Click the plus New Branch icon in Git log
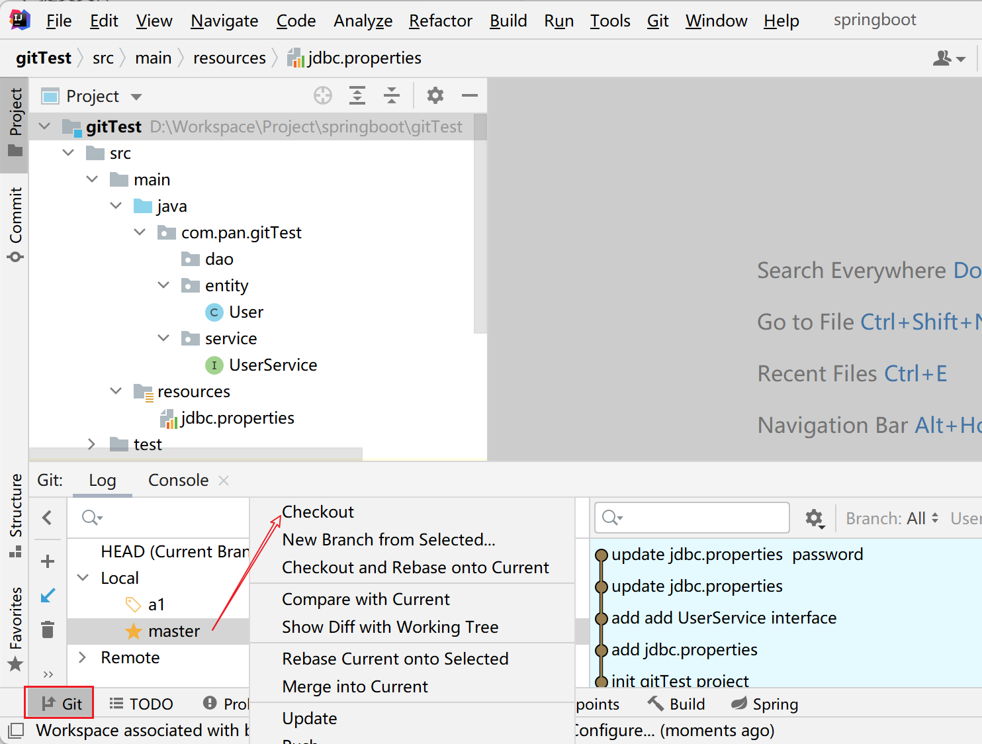The height and width of the screenshot is (744, 982). point(48,562)
